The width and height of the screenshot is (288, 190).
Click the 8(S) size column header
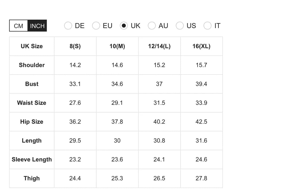click(x=75, y=46)
